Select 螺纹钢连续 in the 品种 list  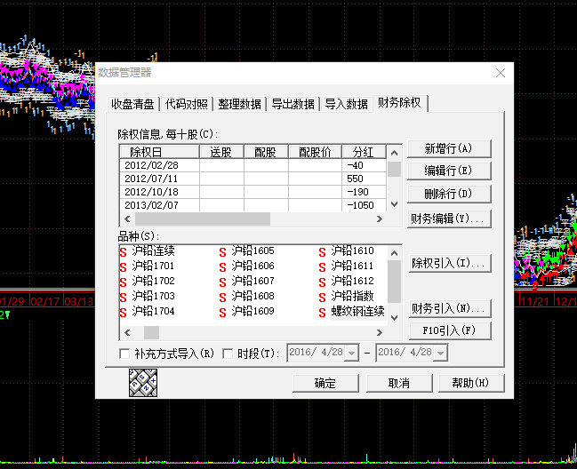pos(357,312)
